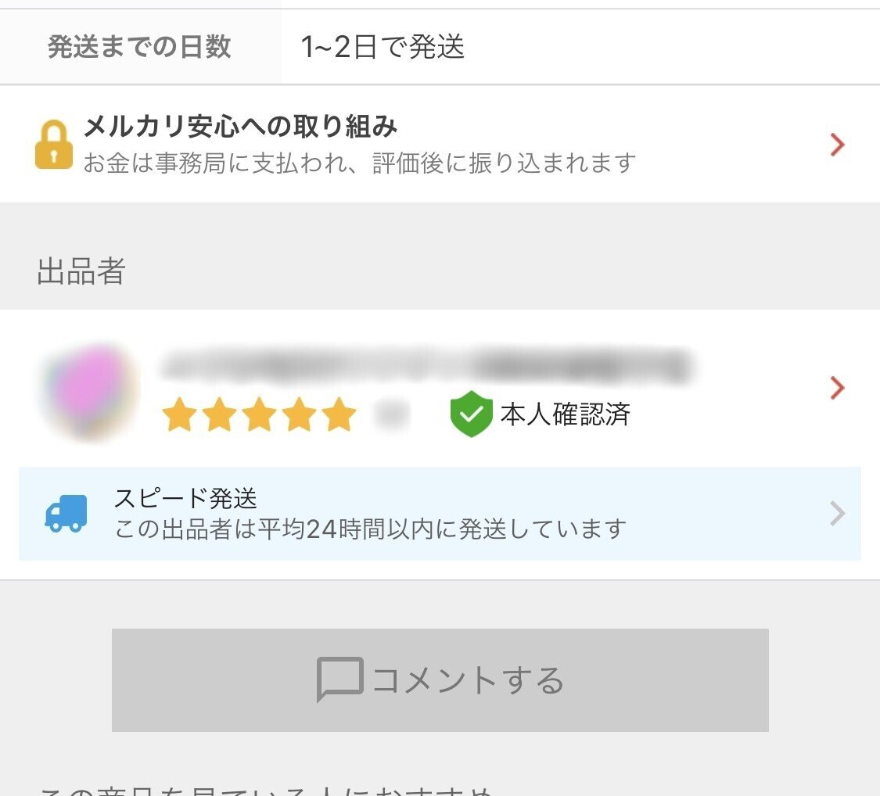Click the 本人確認済 label
The image size is (880, 796).
pos(565,414)
